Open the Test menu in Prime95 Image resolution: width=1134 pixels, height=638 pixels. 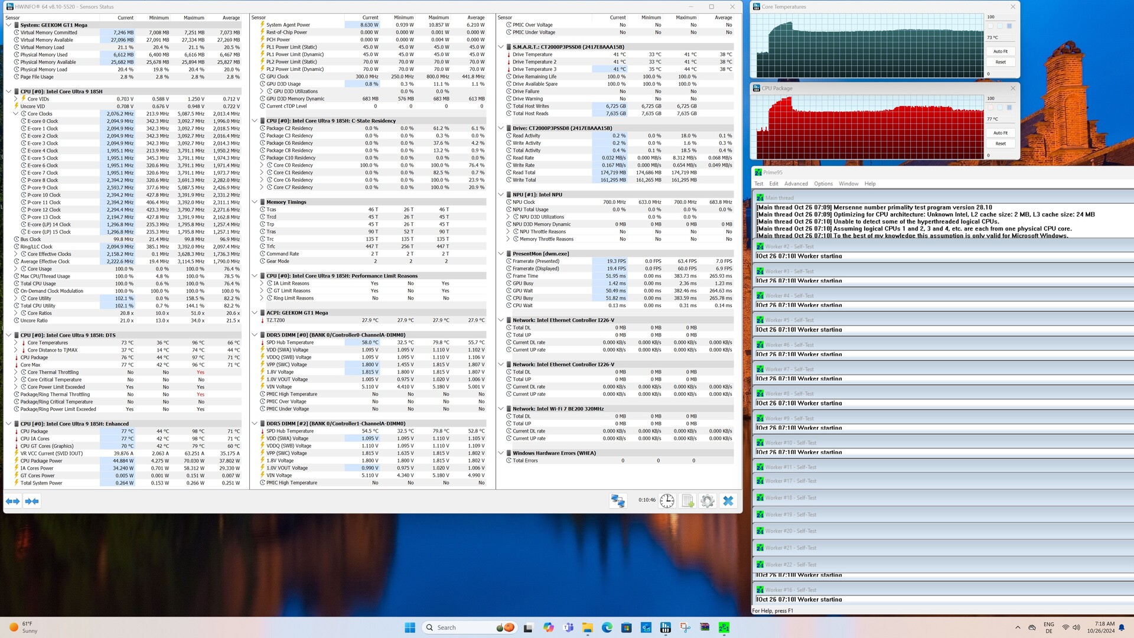point(759,184)
